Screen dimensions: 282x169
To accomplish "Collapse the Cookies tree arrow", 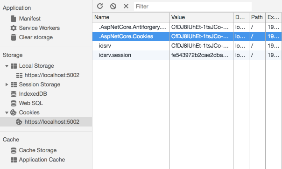I will 7,113.
